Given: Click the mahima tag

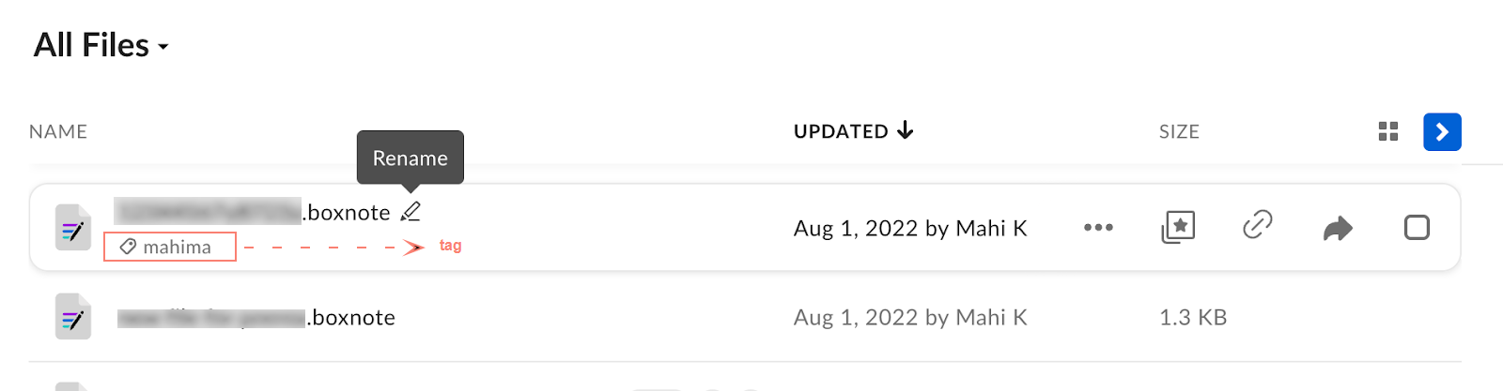Looking at the screenshot, I should pos(169,247).
